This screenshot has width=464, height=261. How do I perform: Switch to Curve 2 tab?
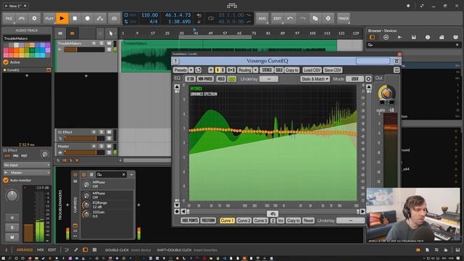(244, 220)
